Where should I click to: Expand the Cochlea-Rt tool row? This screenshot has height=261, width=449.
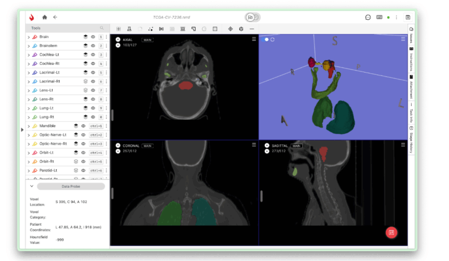(29, 64)
